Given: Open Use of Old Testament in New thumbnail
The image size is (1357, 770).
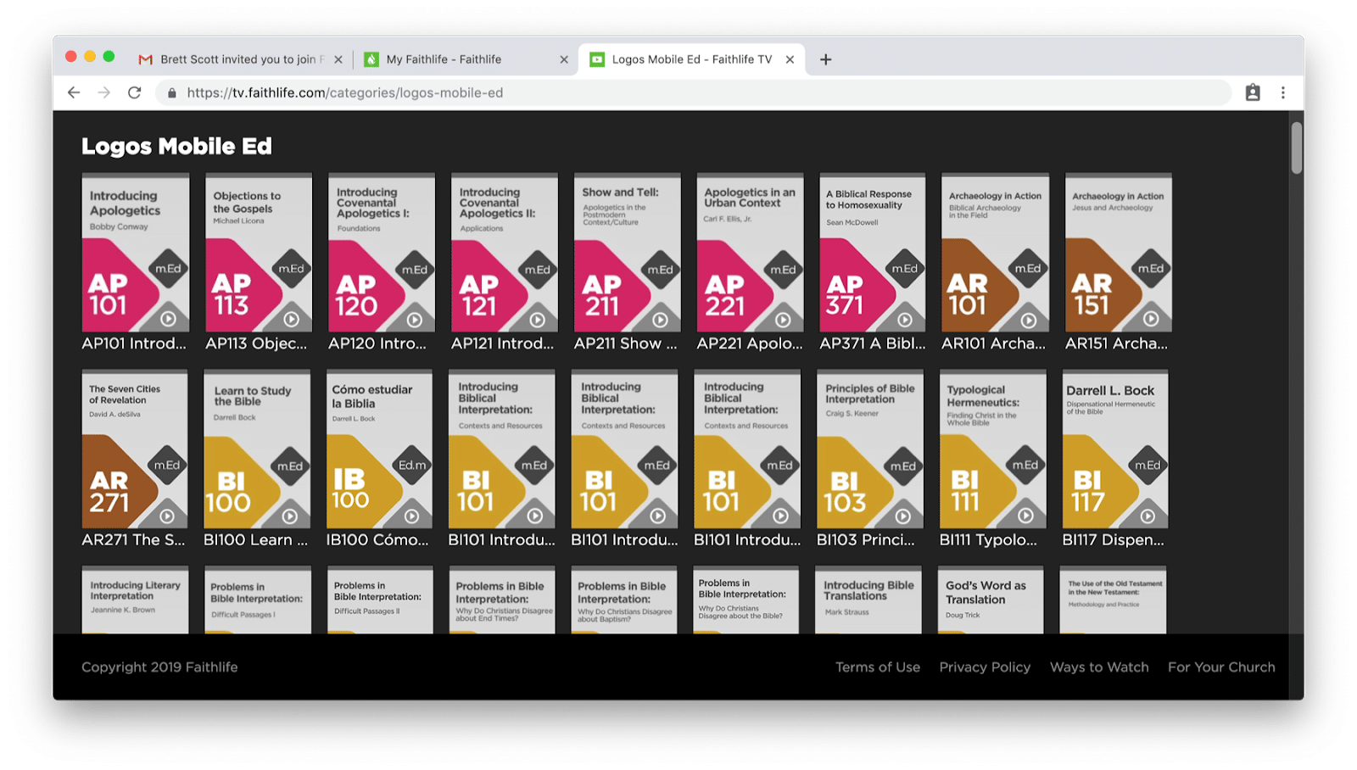Looking at the screenshot, I should [x=1113, y=600].
